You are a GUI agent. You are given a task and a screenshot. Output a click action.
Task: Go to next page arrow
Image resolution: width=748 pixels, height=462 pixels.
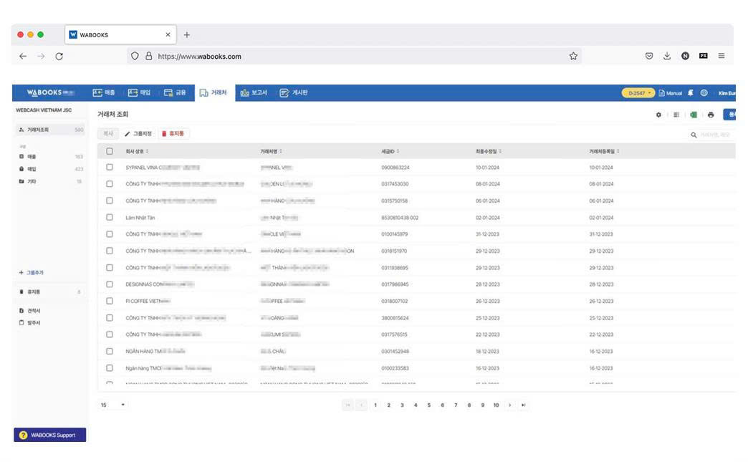(510, 405)
